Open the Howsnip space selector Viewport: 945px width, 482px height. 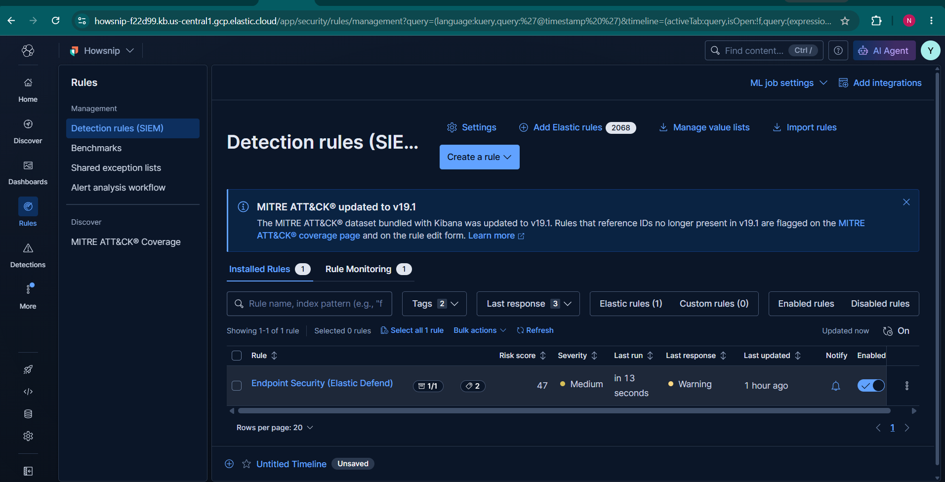coord(102,50)
